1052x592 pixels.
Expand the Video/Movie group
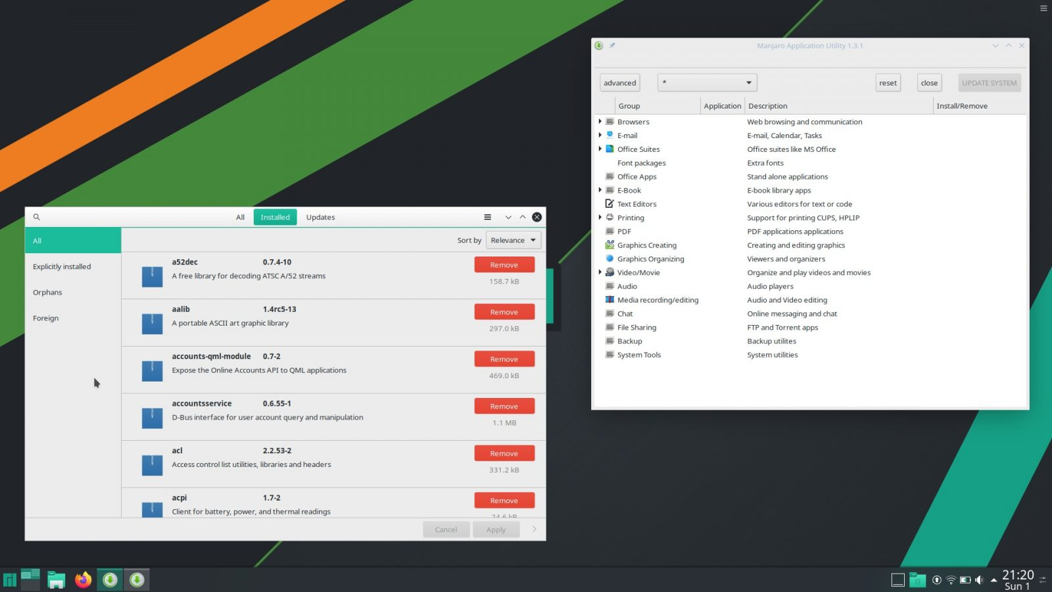600,272
